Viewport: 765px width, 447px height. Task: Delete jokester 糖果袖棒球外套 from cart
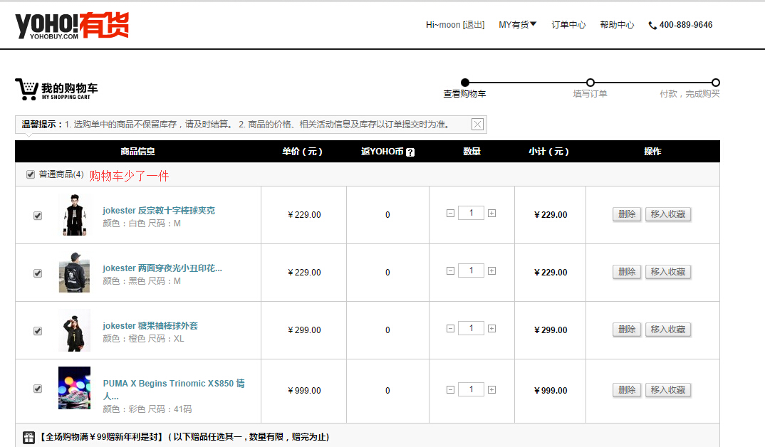(627, 330)
